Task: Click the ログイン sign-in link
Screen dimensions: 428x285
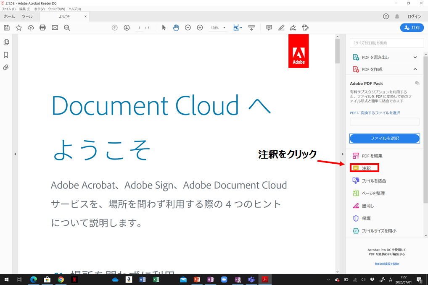Action: click(x=414, y=16)
